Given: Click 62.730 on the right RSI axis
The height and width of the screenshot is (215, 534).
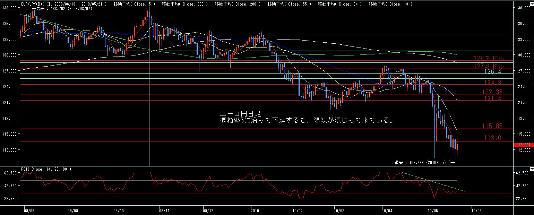Looking at the screenshot, I should pos(523,172).
